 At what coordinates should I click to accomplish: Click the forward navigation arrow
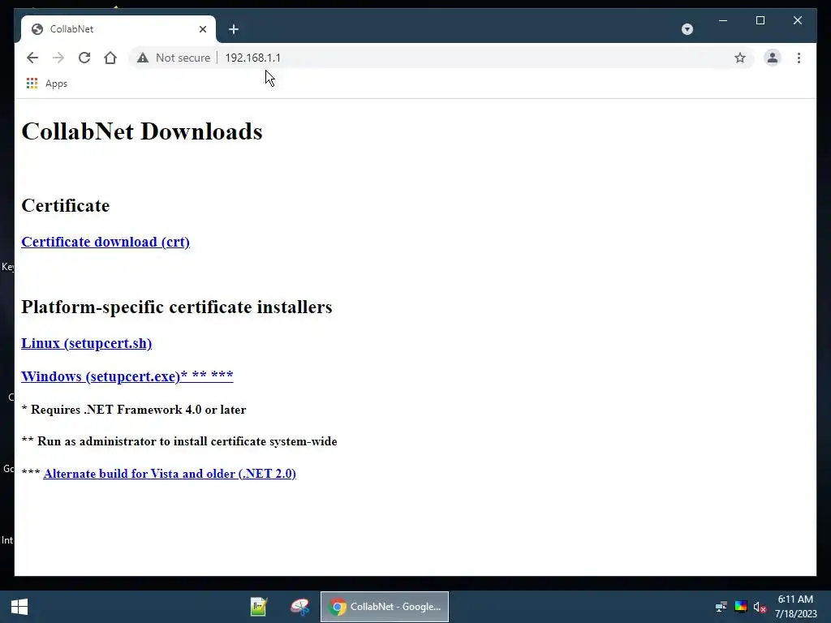pyautogui.click(x=58, y=58)
